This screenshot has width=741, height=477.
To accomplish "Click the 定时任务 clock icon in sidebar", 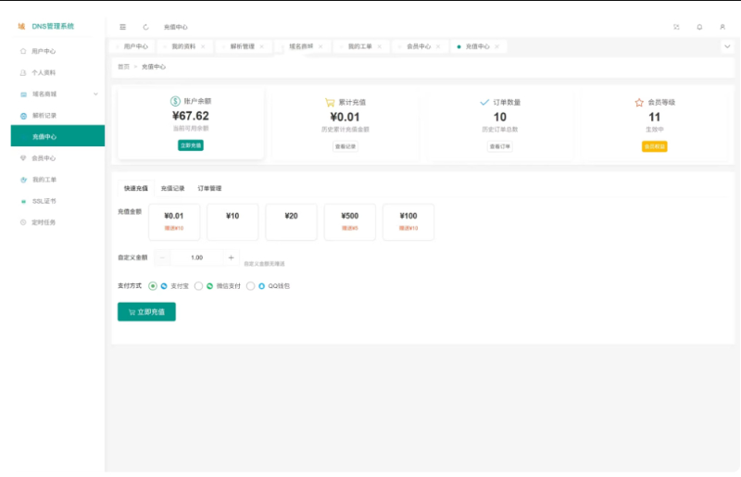I will 23,222.
